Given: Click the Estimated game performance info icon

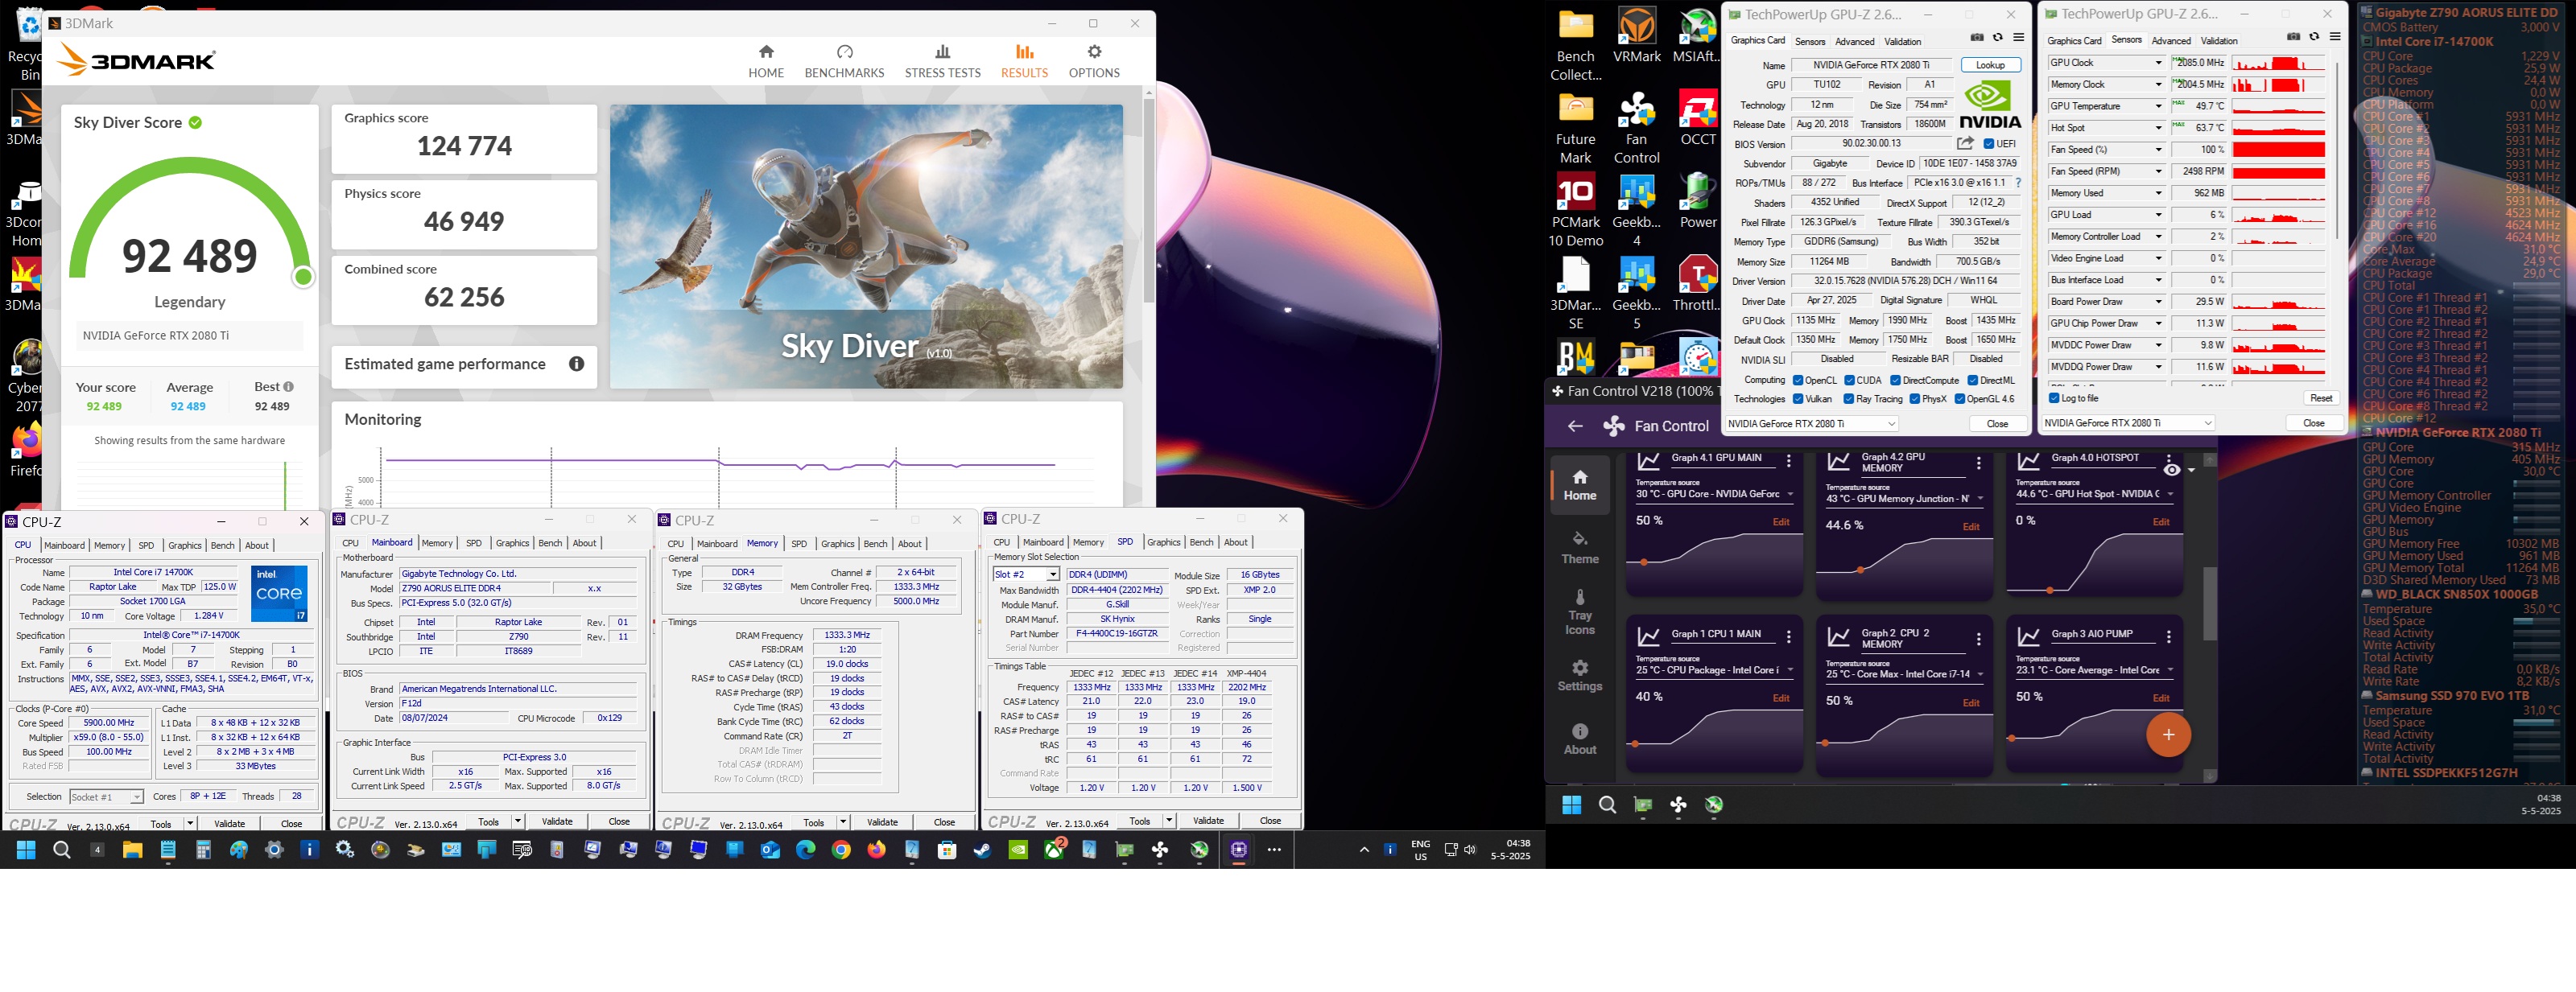Looking at the screenshot, I should (576, 364).
